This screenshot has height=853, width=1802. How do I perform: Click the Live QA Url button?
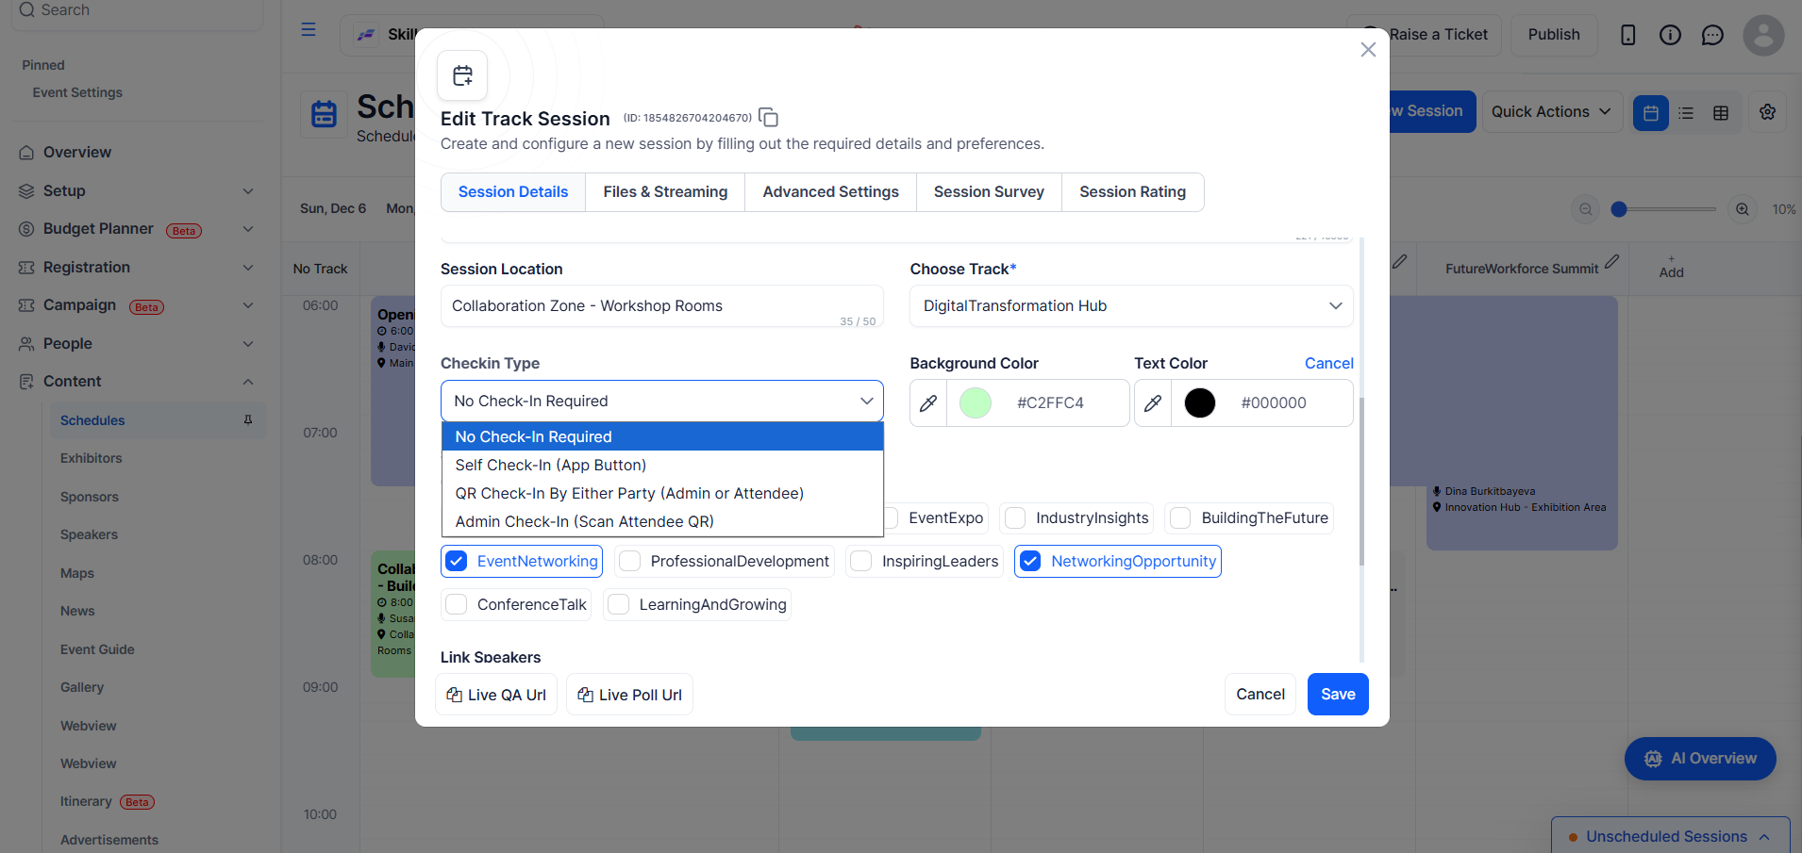pos(496,695)
